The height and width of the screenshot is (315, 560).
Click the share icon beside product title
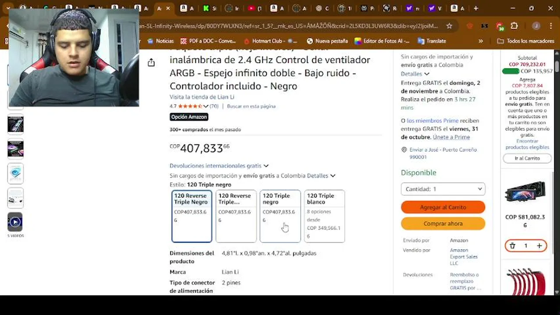point(151,63)
